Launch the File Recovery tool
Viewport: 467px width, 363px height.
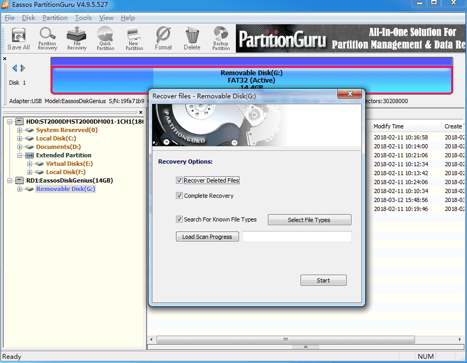(x=77, y=38)
